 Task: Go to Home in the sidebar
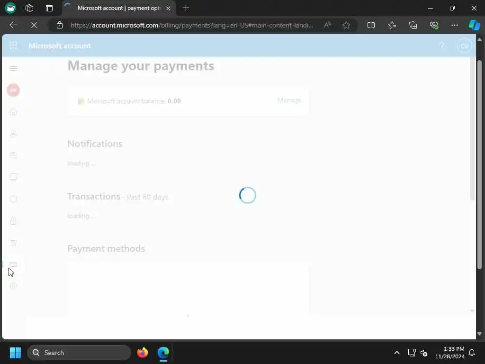[x=13, y=112]
